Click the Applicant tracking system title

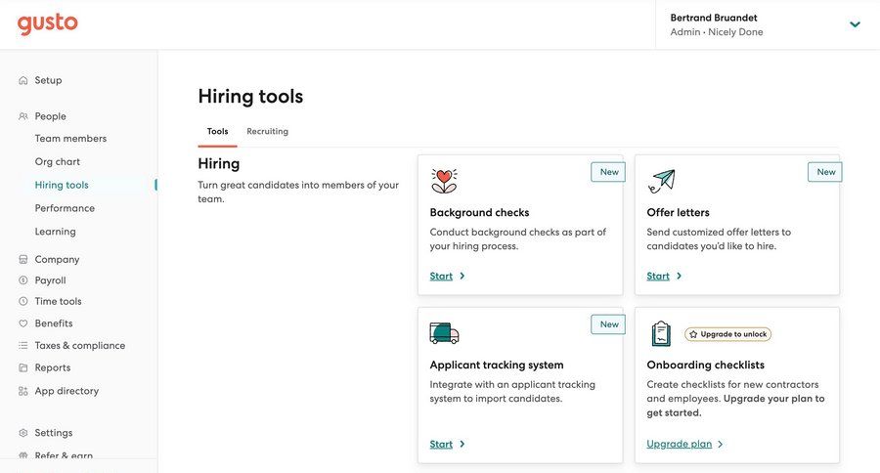(x=497, y=365)
